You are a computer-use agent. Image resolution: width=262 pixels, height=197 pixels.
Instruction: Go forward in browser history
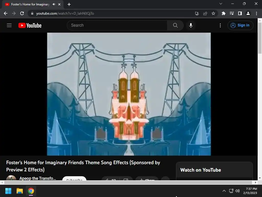14,13
